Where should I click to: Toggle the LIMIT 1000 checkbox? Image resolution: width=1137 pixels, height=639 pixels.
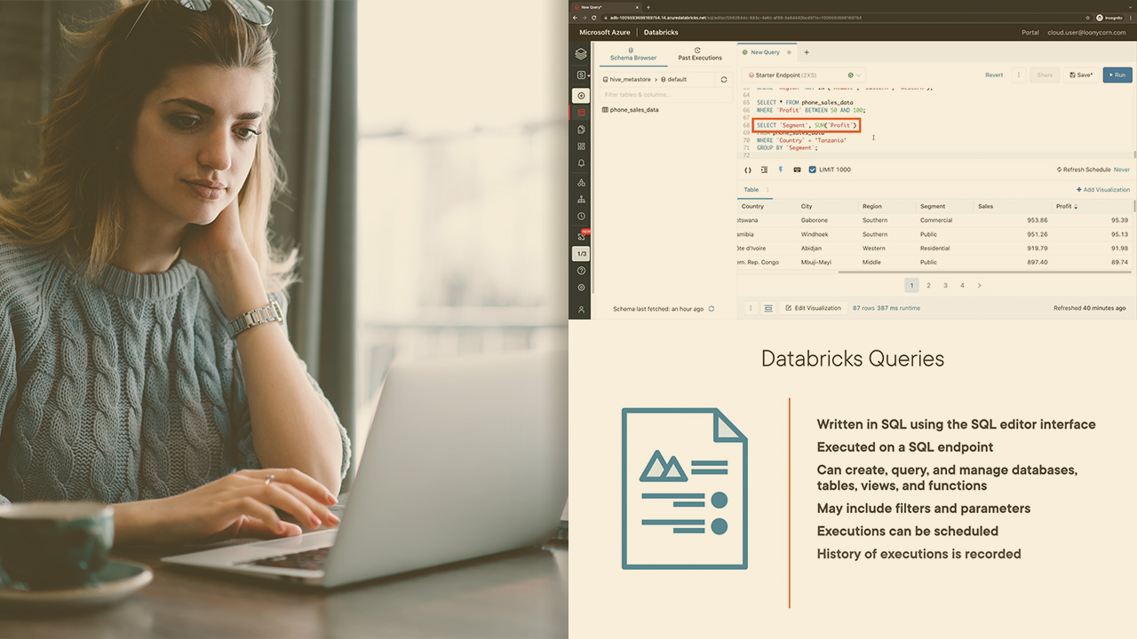812,170
